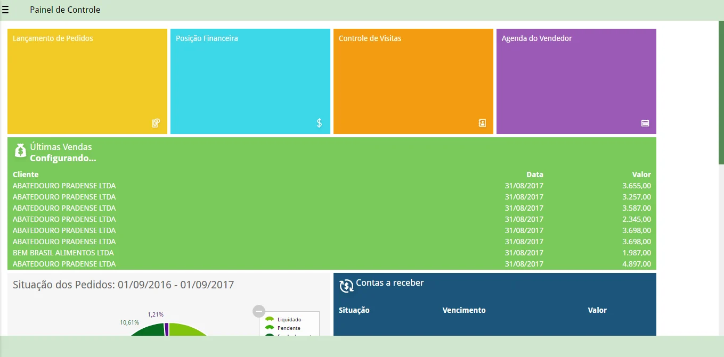Click the Contas a receber heading
The height and width of the screenshot is (357, 724).
tap(390, 283)
